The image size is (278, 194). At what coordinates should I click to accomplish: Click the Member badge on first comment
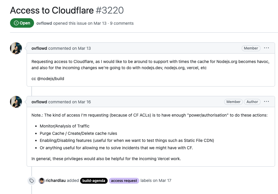tap(251, 48)
